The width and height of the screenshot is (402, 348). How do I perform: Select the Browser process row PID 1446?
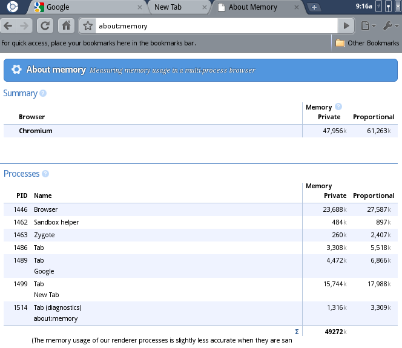(x=200, y=209)
